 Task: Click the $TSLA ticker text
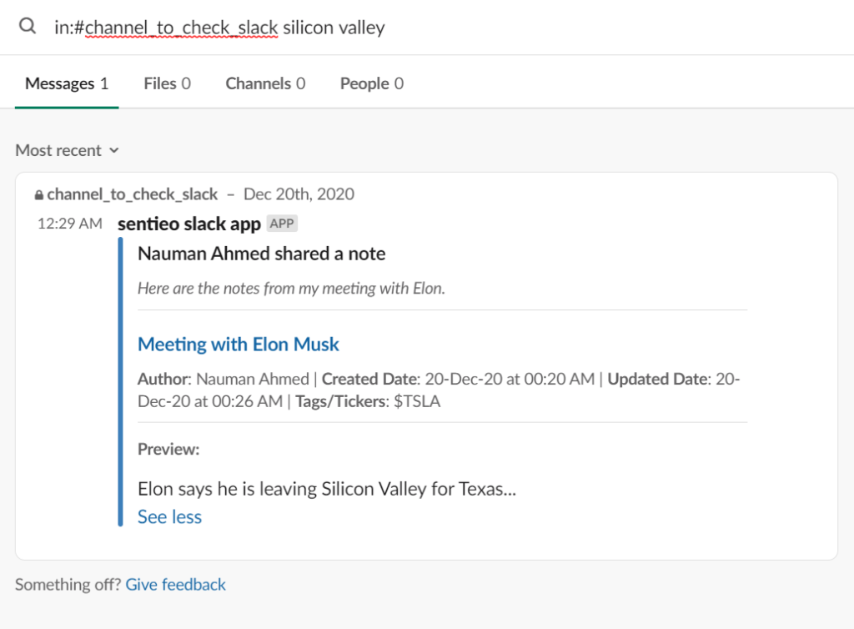tap(417, 401)
